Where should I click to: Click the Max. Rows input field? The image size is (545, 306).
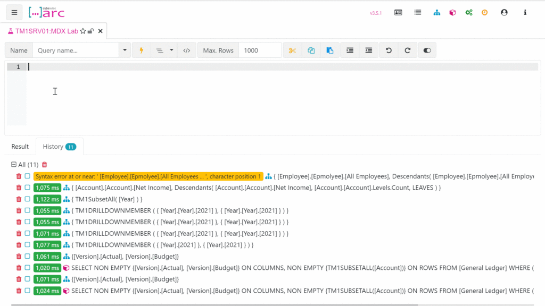coord(260,50)
